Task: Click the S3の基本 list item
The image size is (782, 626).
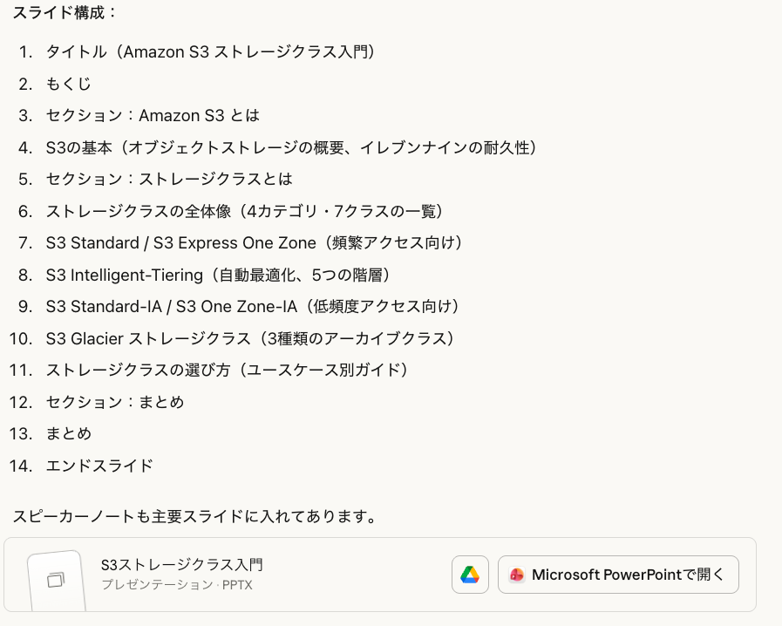Action: tap(291, 147)
